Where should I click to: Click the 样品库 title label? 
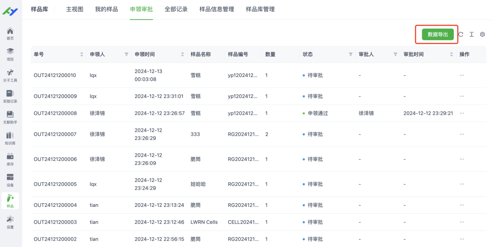point(40,10)
